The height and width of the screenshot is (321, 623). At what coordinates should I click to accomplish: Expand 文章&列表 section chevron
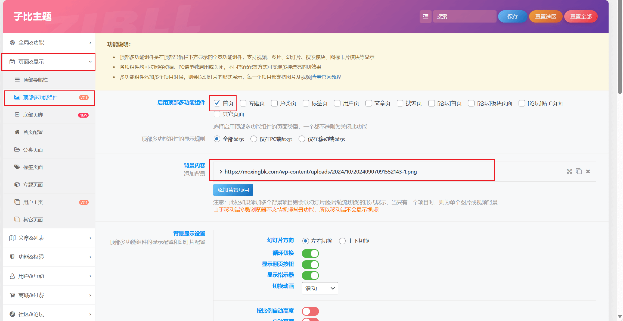click(90, 238)
